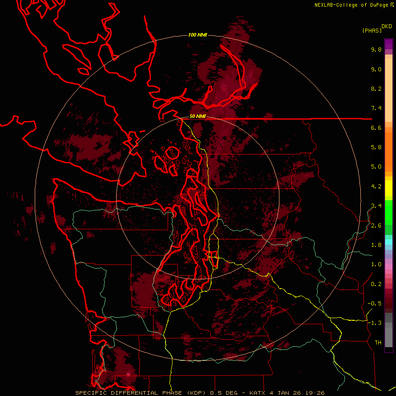Select the 8.2 scale value

pos(376,89)
